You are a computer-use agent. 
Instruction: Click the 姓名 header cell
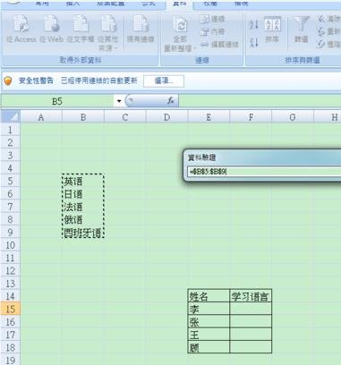(x=209, y=296)
